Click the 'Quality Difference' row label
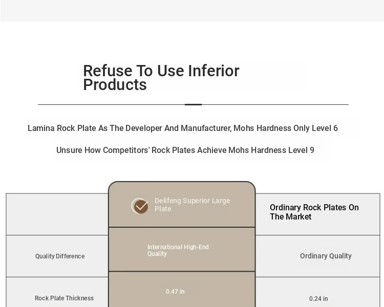 pos(60,256)
